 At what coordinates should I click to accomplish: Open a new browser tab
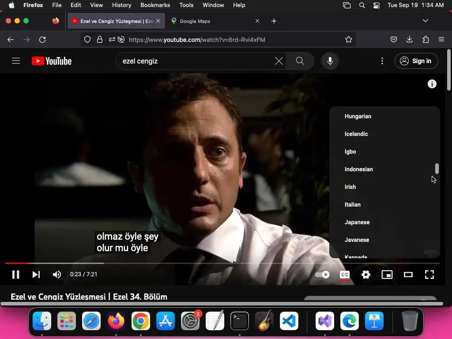click(x=274, y=21)
